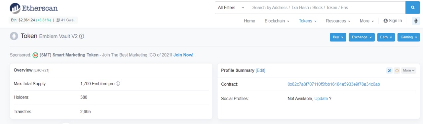The image size is (423, 124).
Task: Click the blue search magnifier button
Action: tap(413, 8)
